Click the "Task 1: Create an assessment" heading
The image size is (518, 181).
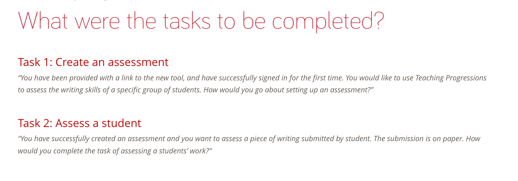pyautogui.click(x=93, y=62)
